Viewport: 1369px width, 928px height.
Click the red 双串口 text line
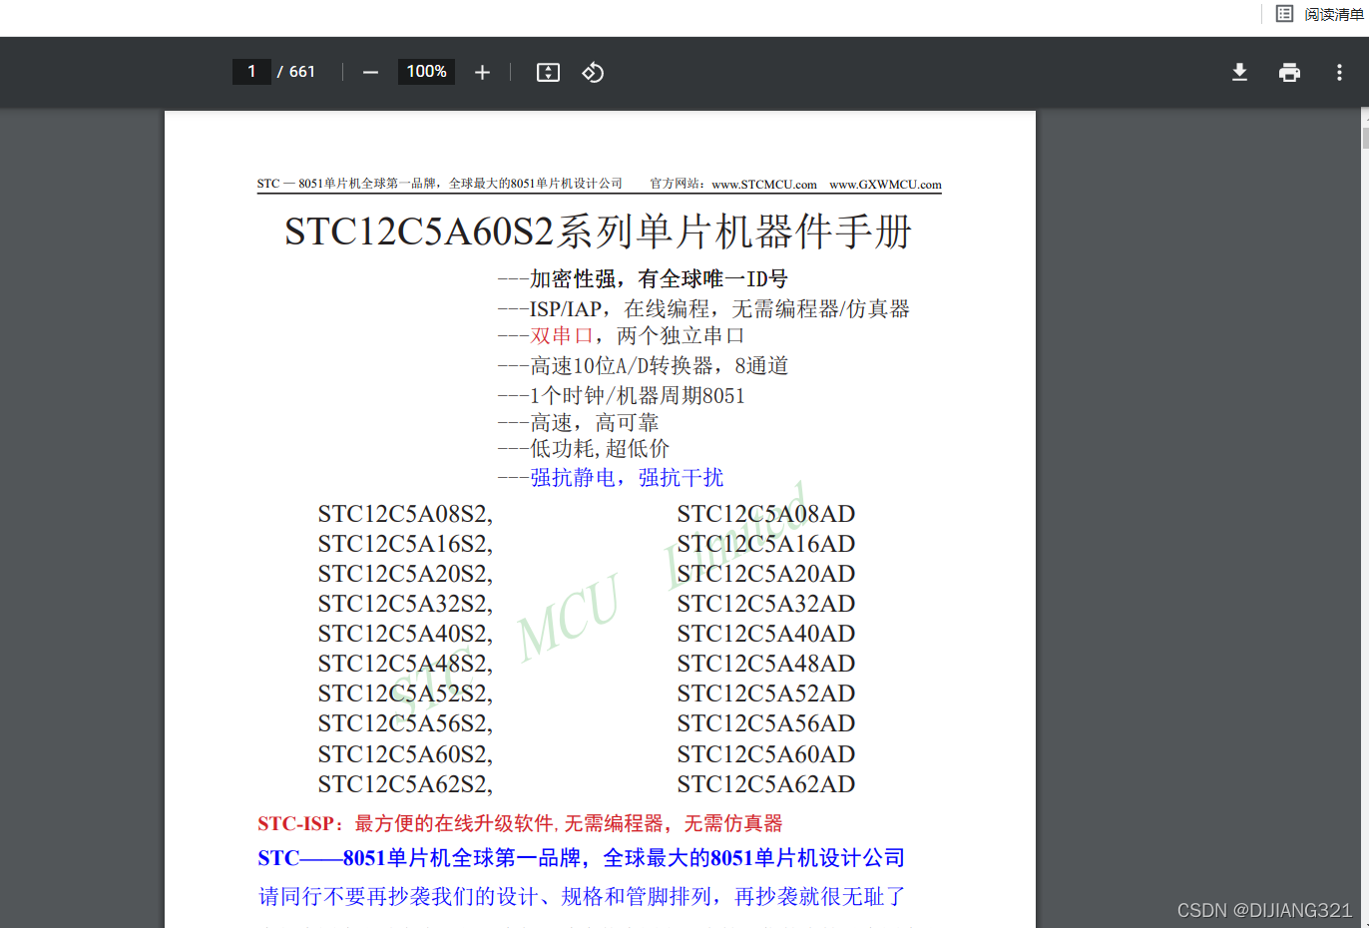click(x=621, y=336)
